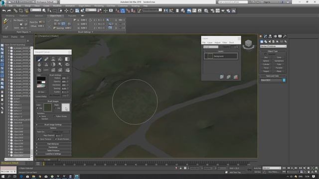This screenshot has height=179, width=319.
Task: Select the Paint brush tool in Viewport Canvas
Action: click(39, 59)
